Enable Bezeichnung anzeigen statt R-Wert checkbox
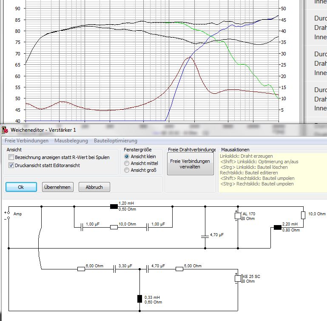327x321 pixels. [11, 157]
